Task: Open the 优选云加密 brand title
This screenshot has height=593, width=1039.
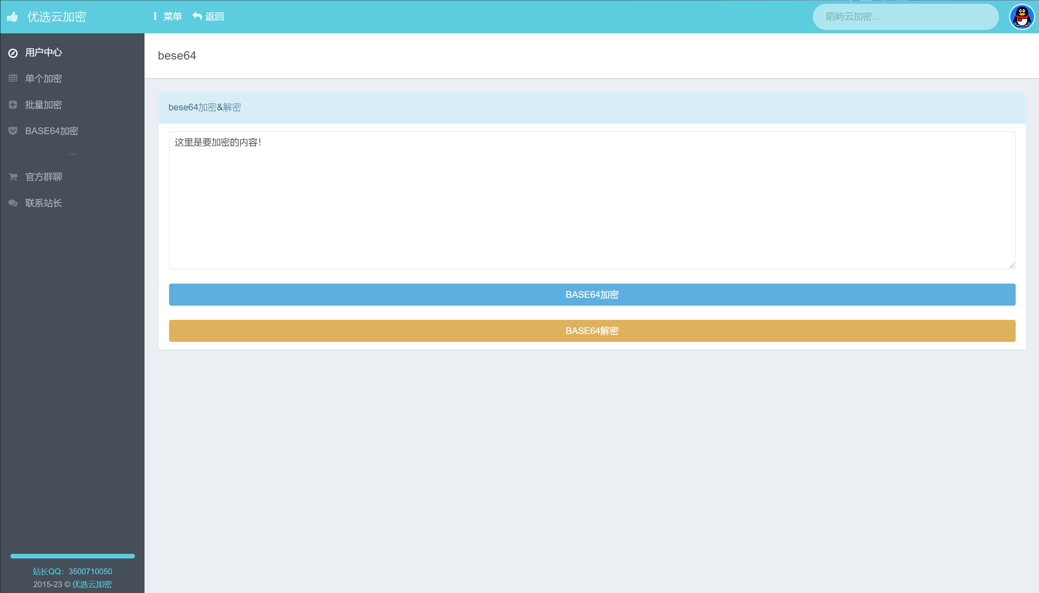Action: pyautogui.click(x=57, y=17)
